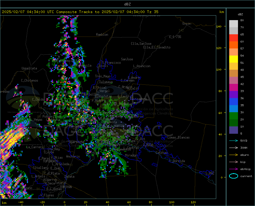Click the cyan 'current' ellipse legend icon
255x206 pixels.
pos(233,176)
